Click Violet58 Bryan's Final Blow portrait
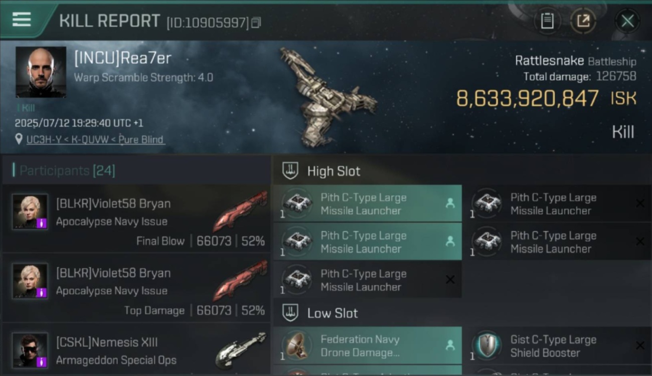The height and width of the screenshot is (376, 652). pyautogui.click(x=30, y=212)
